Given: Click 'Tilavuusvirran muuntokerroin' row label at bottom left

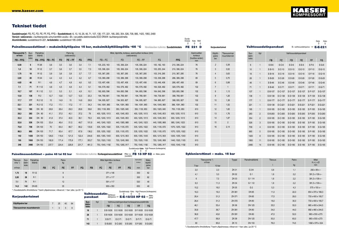Looking at the screenshot, I should (26, 208).
